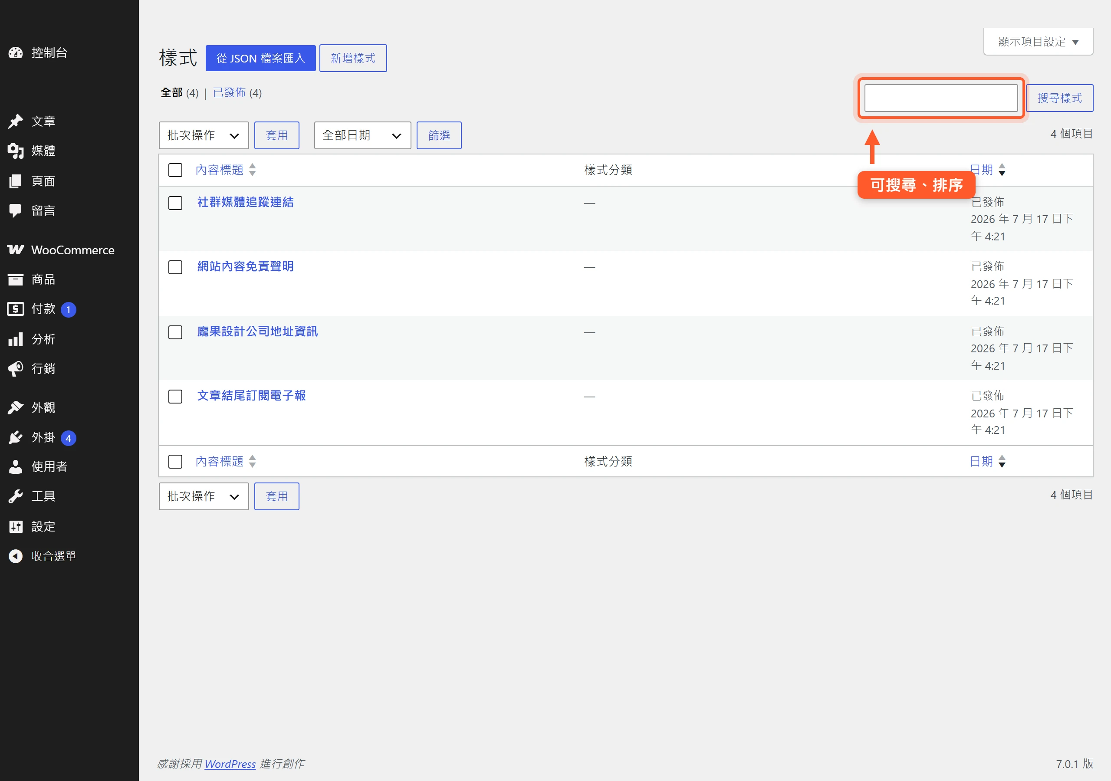Image resolution: width=1111 pixels, height=781 pixels.
Task: Click sort arrows beside bottom 內容標題 footer
Action: (252, 462)
